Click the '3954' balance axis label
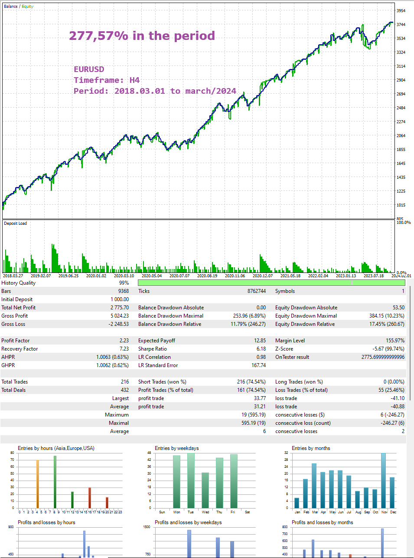414x558 pixels. [401, 10]
